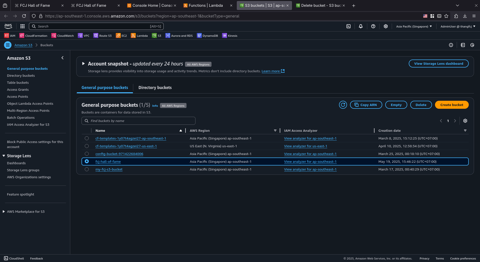Image resolution: width=480 pixels, height=262 pixels.
Task: Reload the browser page
Action: click(x=24, y=16)
